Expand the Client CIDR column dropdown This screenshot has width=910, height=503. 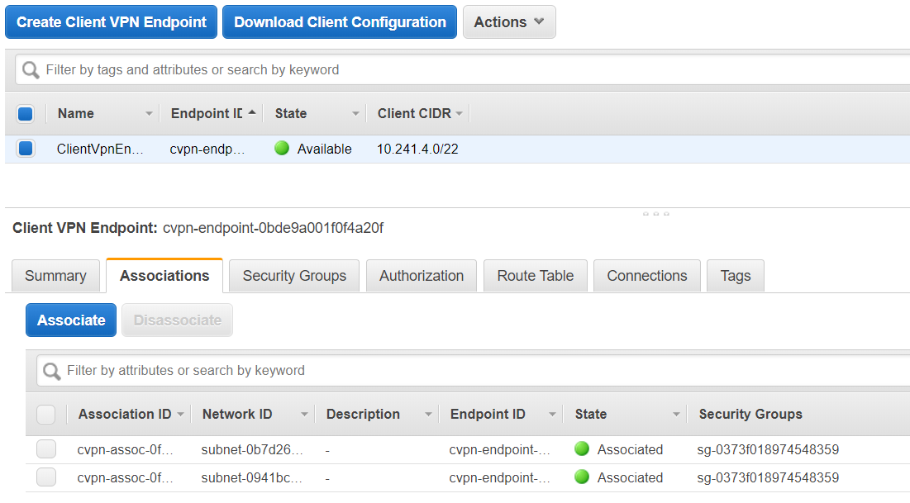459,114
